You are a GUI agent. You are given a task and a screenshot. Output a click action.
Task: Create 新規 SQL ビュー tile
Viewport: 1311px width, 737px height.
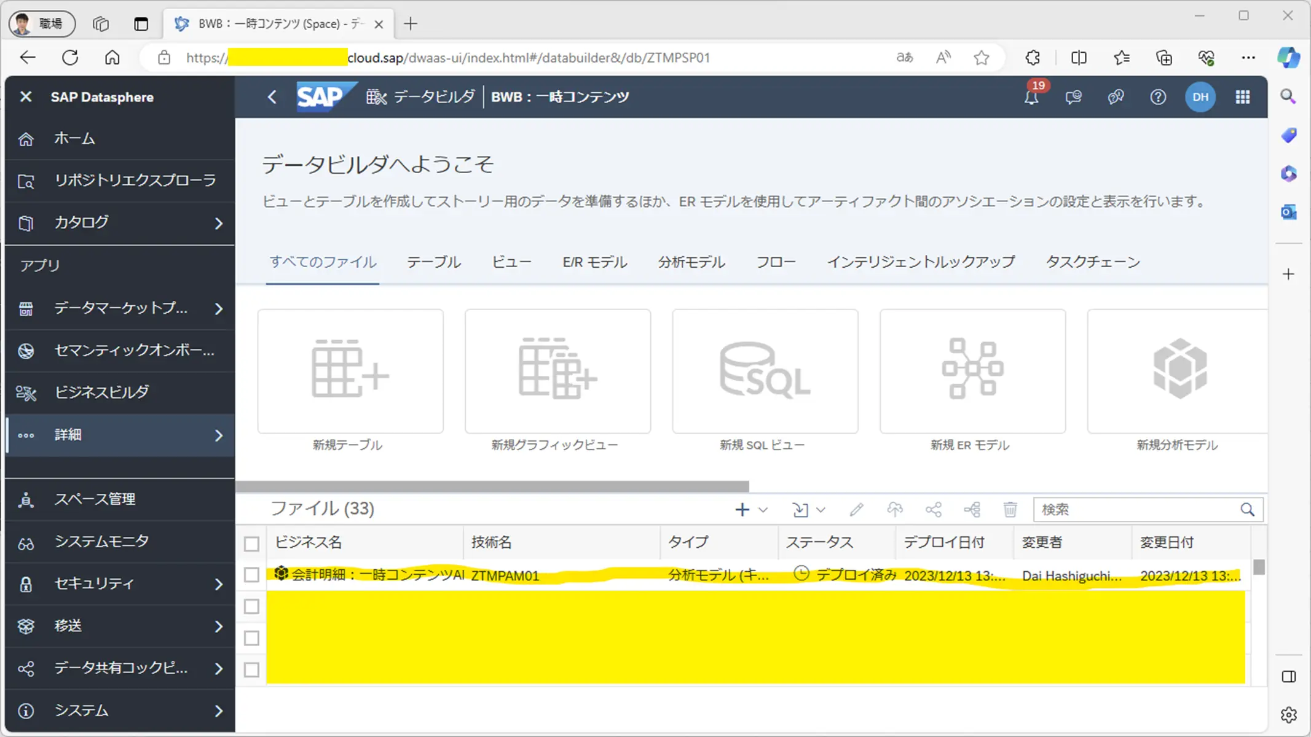765,371
